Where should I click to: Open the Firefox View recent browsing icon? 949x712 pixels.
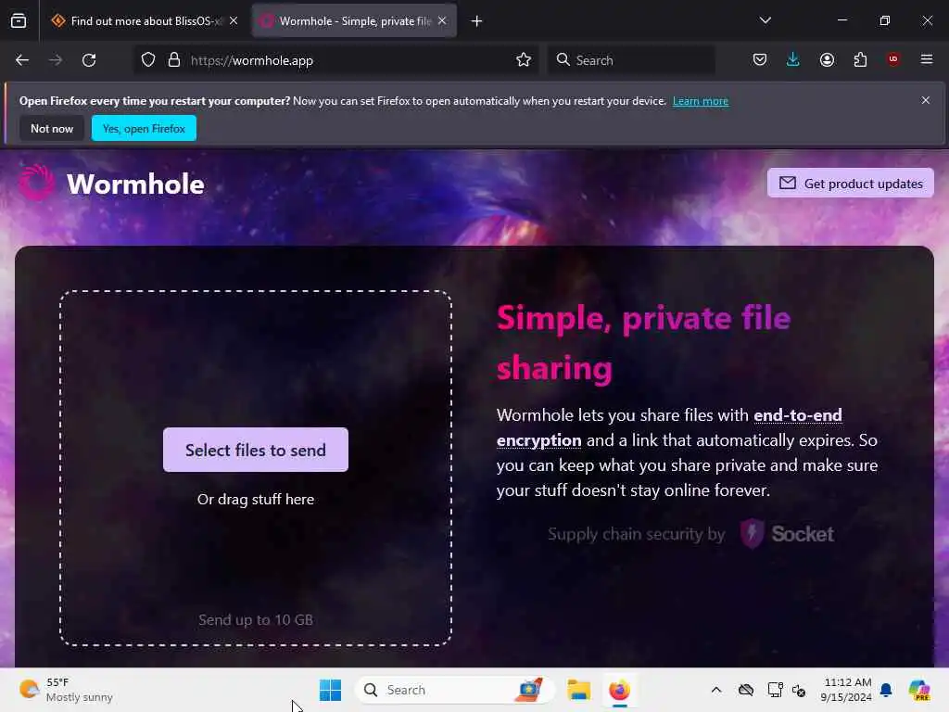pos(19,21)
